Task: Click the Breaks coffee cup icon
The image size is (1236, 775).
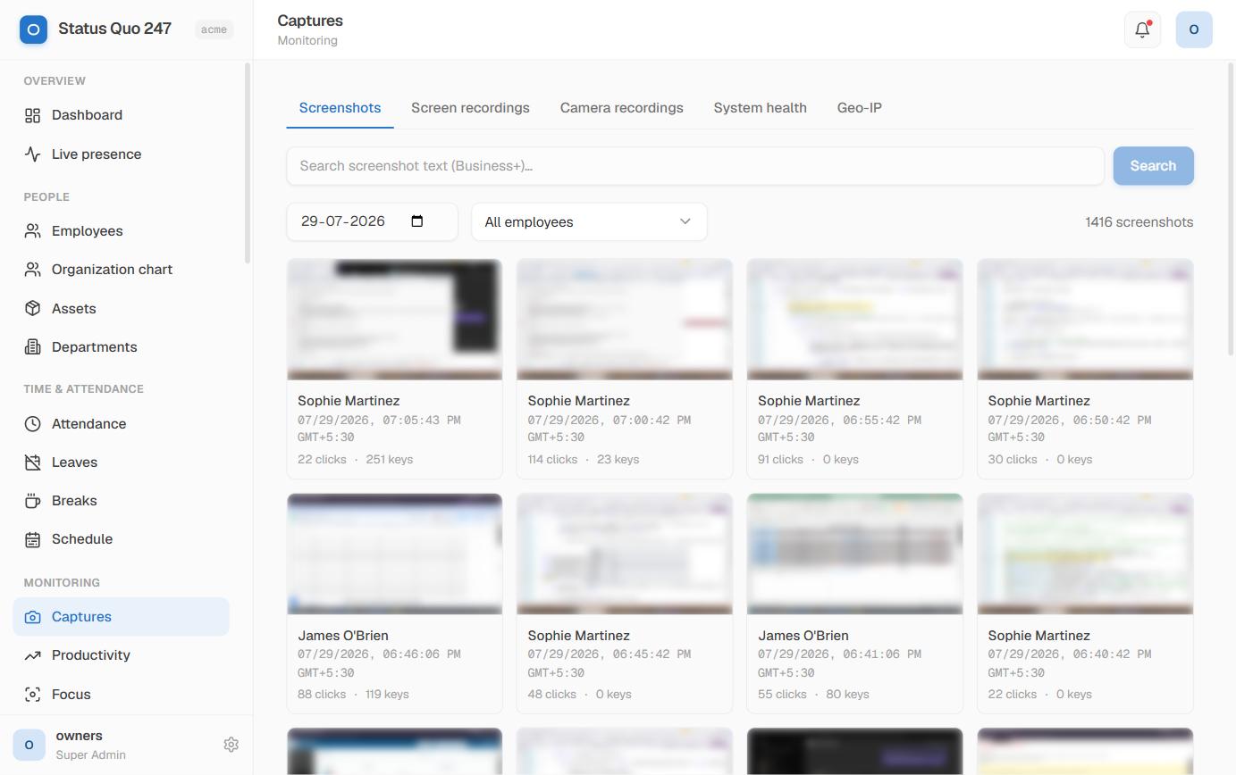Action: (x=33, y=501)
